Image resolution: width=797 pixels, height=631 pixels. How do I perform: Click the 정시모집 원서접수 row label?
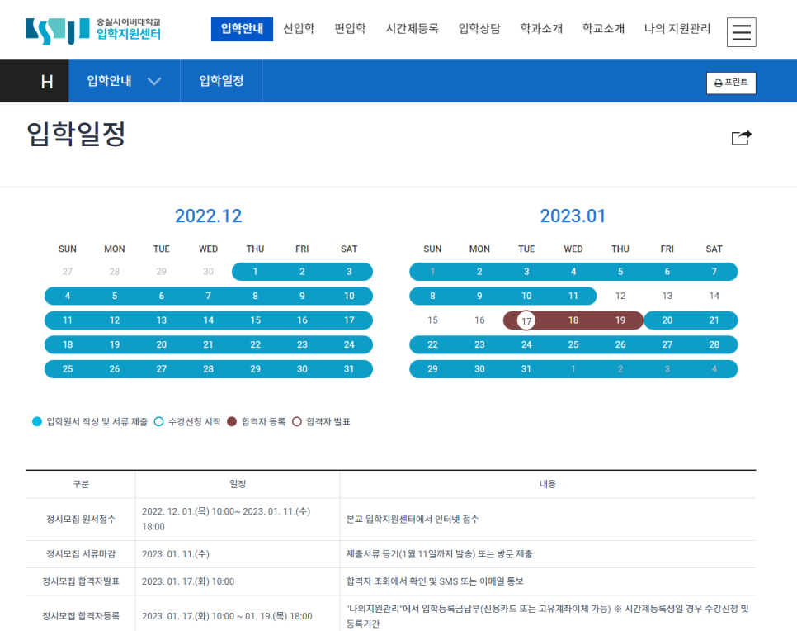point(81,519)
